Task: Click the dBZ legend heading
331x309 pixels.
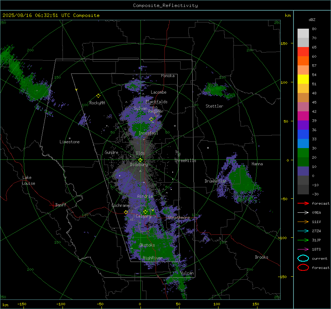Action: [x=312, y=19]
